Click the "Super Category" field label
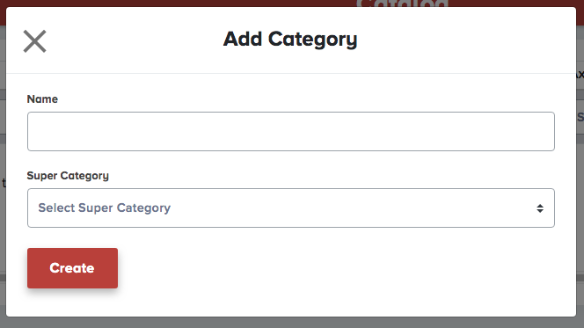The image size is (584, 328). point(68,176)
